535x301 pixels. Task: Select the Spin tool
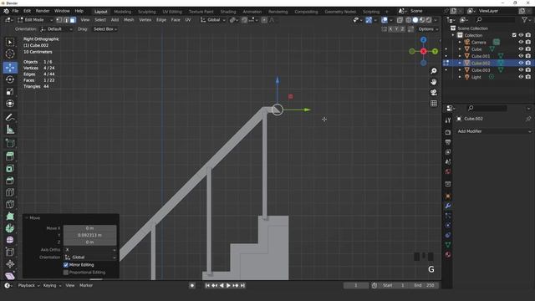tap(10, 228)
